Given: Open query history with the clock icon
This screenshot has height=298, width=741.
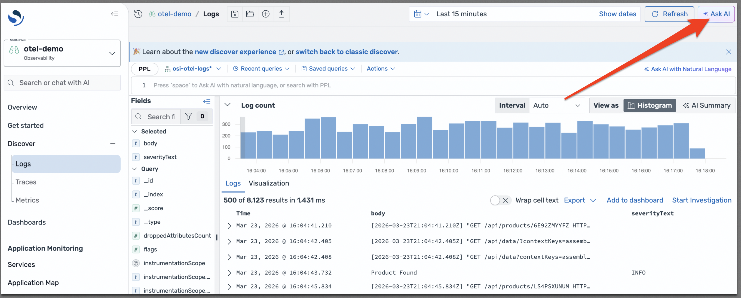Looking at the screenshot, I should 138,14.
